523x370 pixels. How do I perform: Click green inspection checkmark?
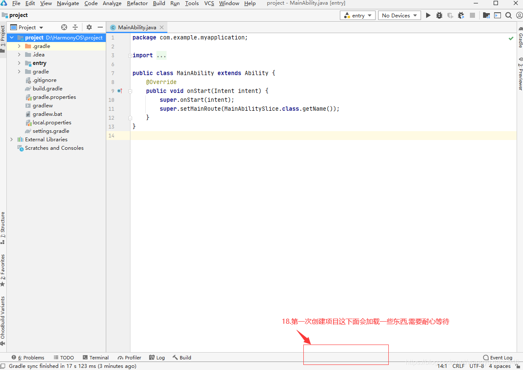[x=511, y=38]
